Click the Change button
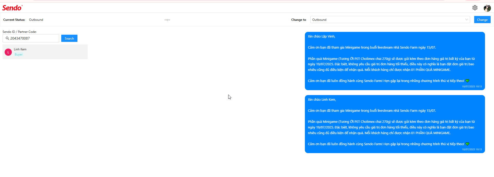The image size is (494, 177). coord(482,20)
